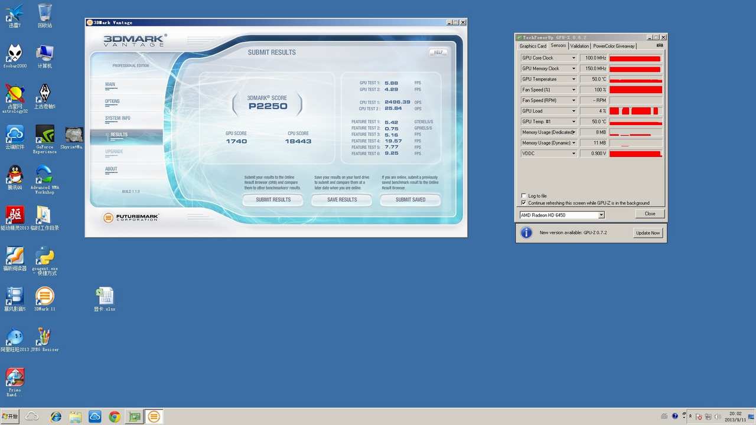
Task: Click the HELP button in 3DMark
Action: click(438, 52)
